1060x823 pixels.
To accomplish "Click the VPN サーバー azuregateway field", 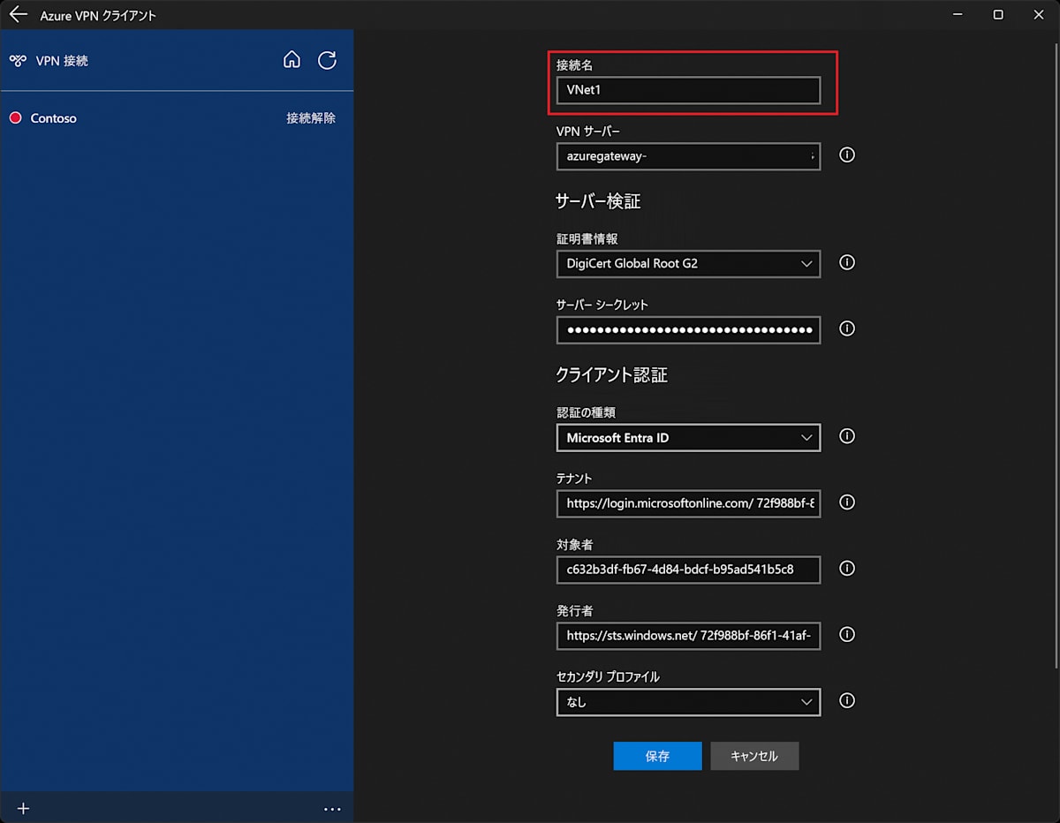I will 688,156.
